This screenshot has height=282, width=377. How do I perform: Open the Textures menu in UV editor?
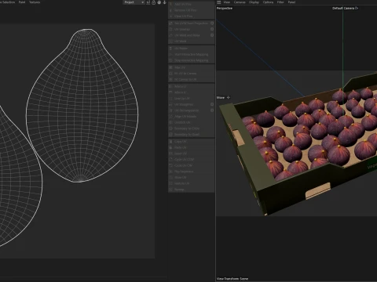tap(35, 2)
